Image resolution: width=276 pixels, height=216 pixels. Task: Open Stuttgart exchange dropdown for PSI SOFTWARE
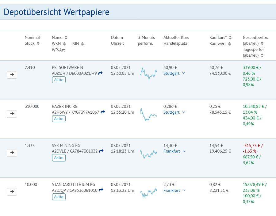[174, 73]
